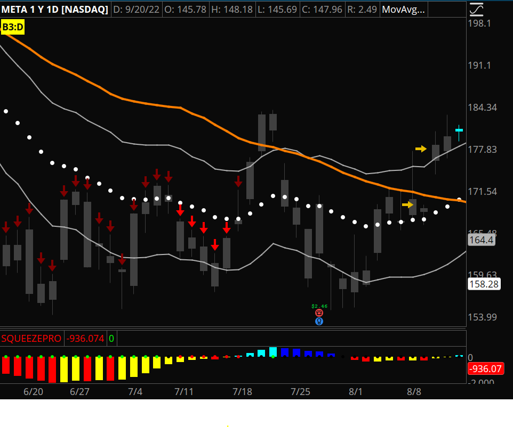Click the O: 145.78 open value
513x427 pixels.
pyautogui.click(x=185, y=10)
